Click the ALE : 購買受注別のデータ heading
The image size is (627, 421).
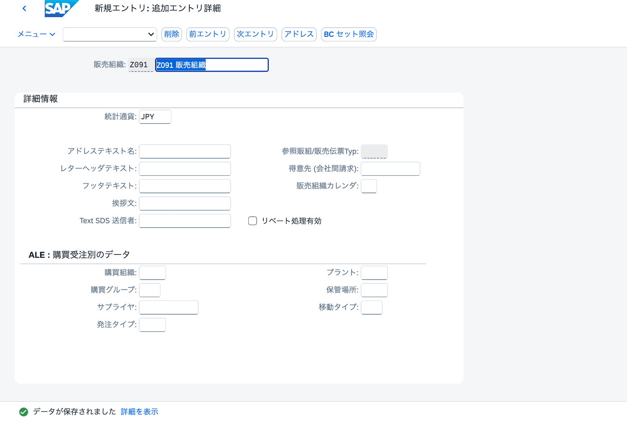(79, 255)
